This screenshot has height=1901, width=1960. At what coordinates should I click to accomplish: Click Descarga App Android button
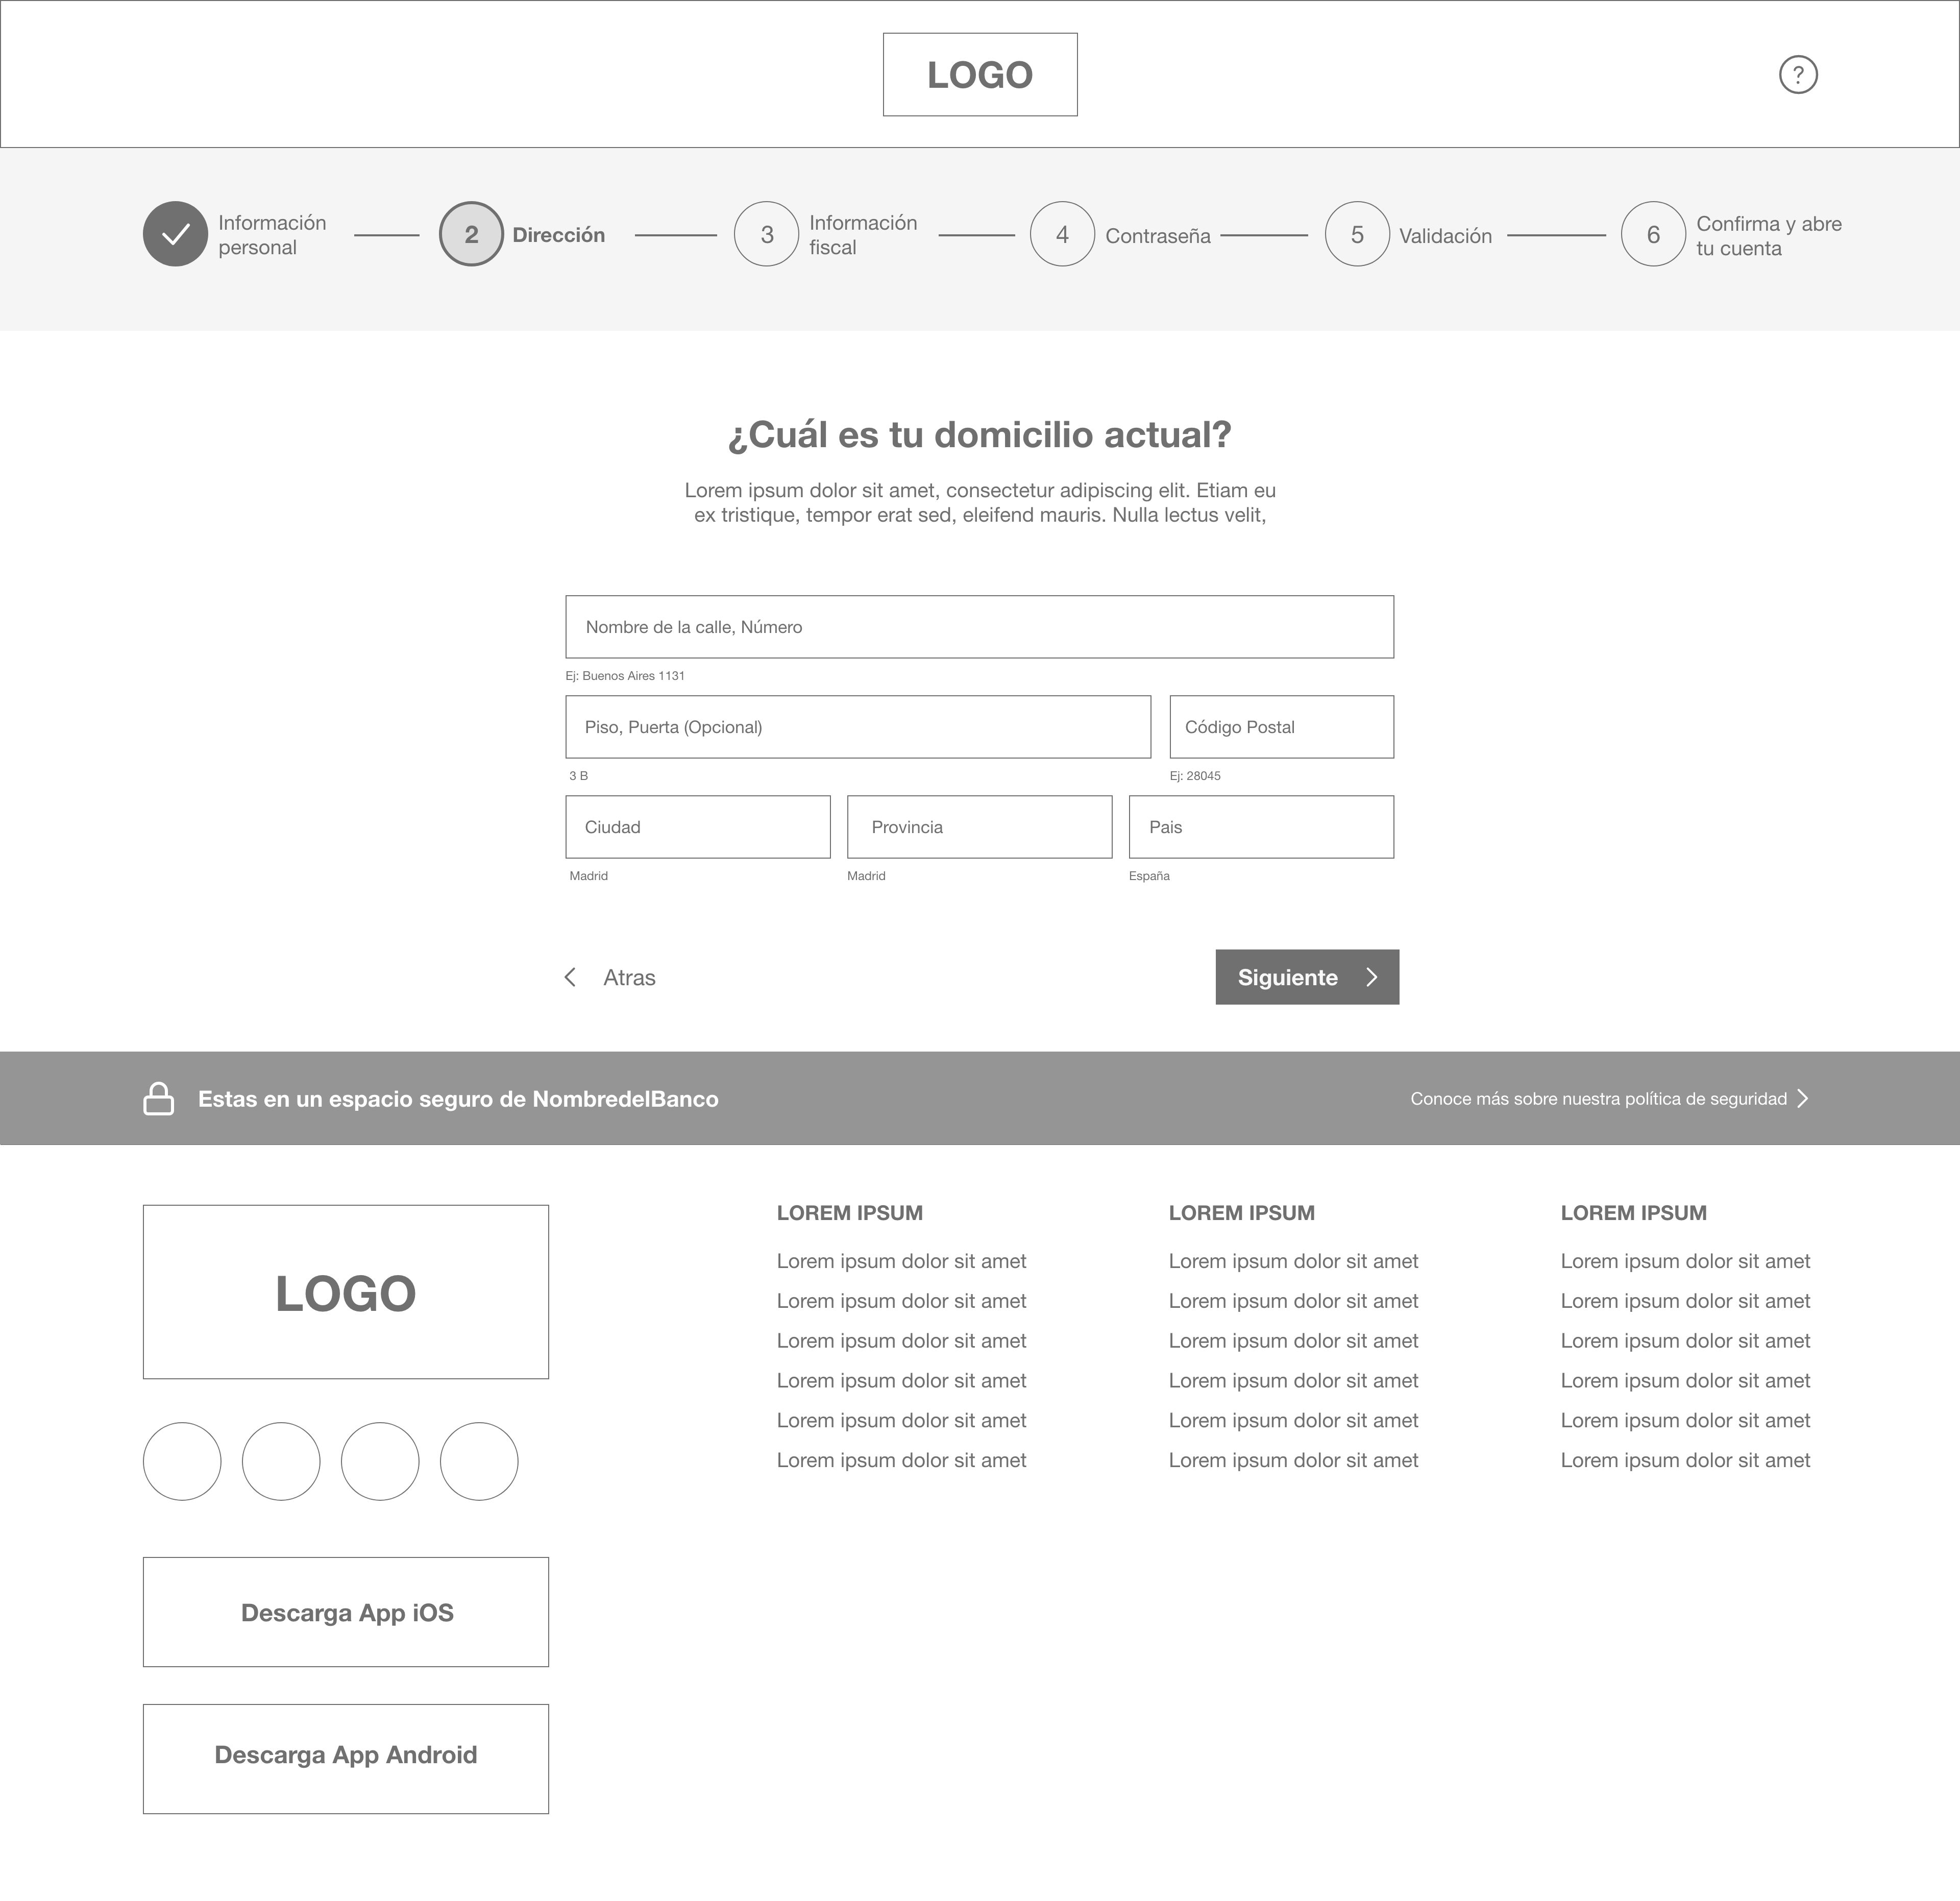(346, 1759)
